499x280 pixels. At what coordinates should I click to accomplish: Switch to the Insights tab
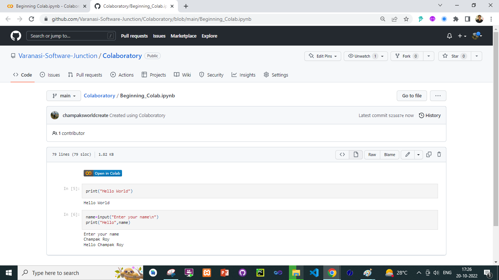(243, 75)
